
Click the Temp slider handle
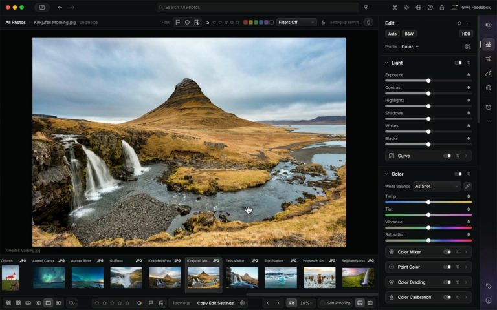click(x=428, y=202)
